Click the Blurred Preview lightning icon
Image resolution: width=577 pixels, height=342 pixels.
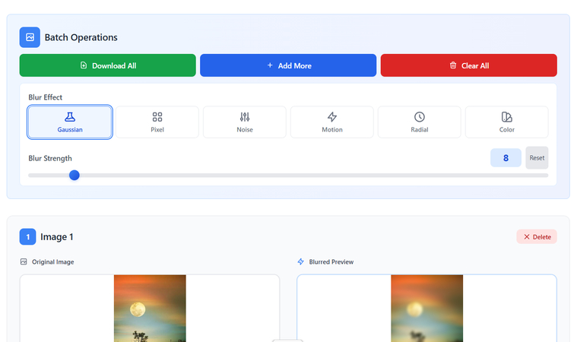[300, 261]
